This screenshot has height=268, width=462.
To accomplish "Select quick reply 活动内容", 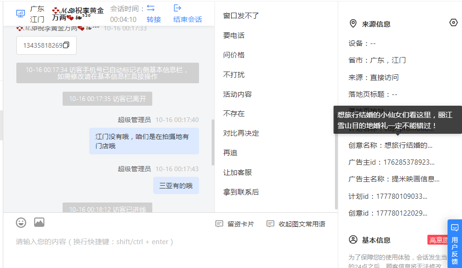I will click(237, 94).
